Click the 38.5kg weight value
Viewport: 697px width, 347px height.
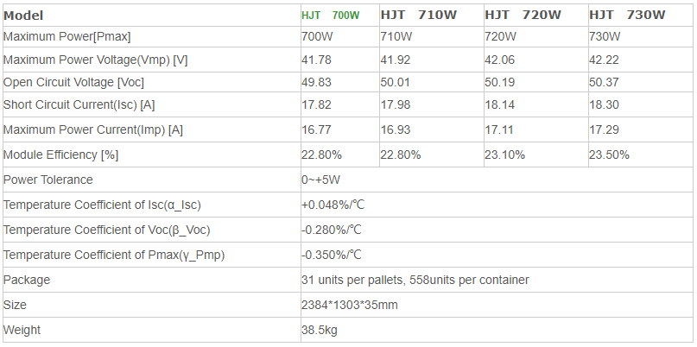pyautogui.click(x=320, y=330)
